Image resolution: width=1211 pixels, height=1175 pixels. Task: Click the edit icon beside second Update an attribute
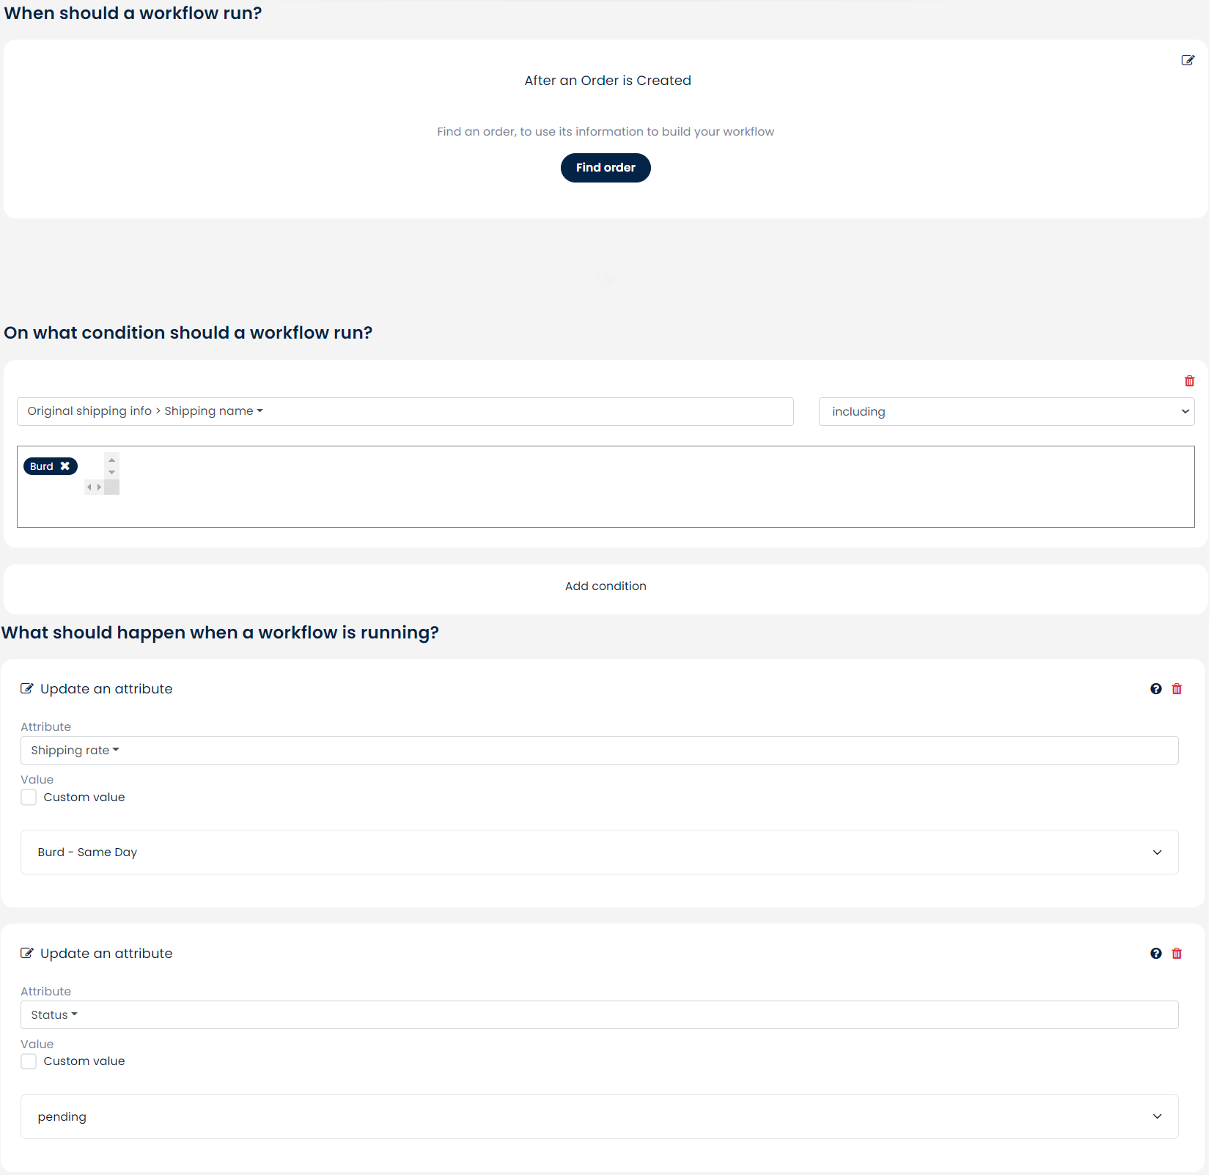point(27,954)
